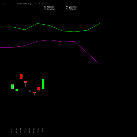This screenshot has width=137, height=137.
Task: Click the close value C: 1533.95
Action: 49,7
